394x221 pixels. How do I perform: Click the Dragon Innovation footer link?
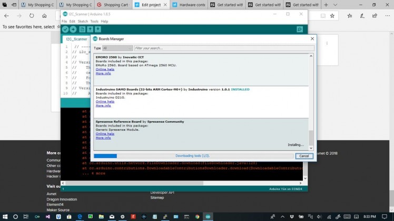tap(62, 199)
